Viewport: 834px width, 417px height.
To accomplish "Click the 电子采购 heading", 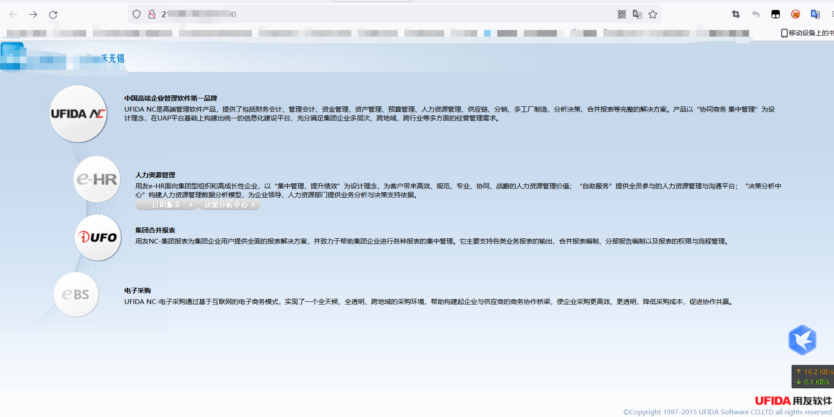I will [x=137, y=291].
